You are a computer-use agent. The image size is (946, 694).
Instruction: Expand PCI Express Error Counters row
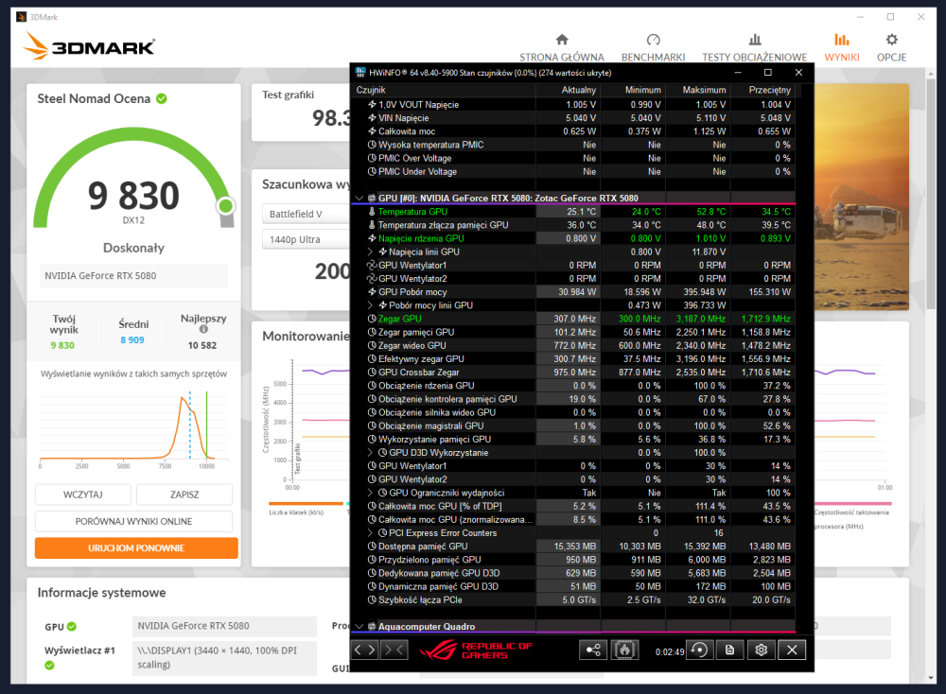point(371,533)
